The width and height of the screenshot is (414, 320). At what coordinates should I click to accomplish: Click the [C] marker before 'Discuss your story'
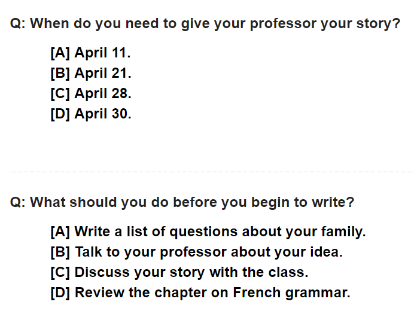click(x=60, y=273)
